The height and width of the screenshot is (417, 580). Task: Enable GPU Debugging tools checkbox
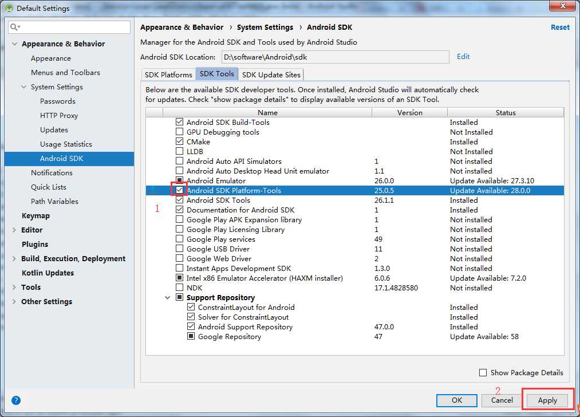click(x=179, y=132)
